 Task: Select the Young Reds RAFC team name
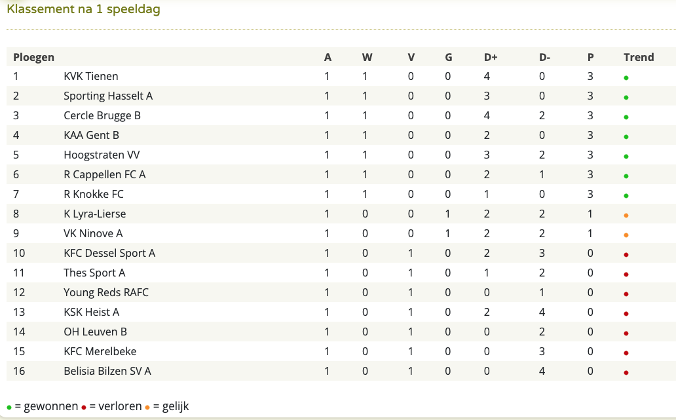(106, 292)
